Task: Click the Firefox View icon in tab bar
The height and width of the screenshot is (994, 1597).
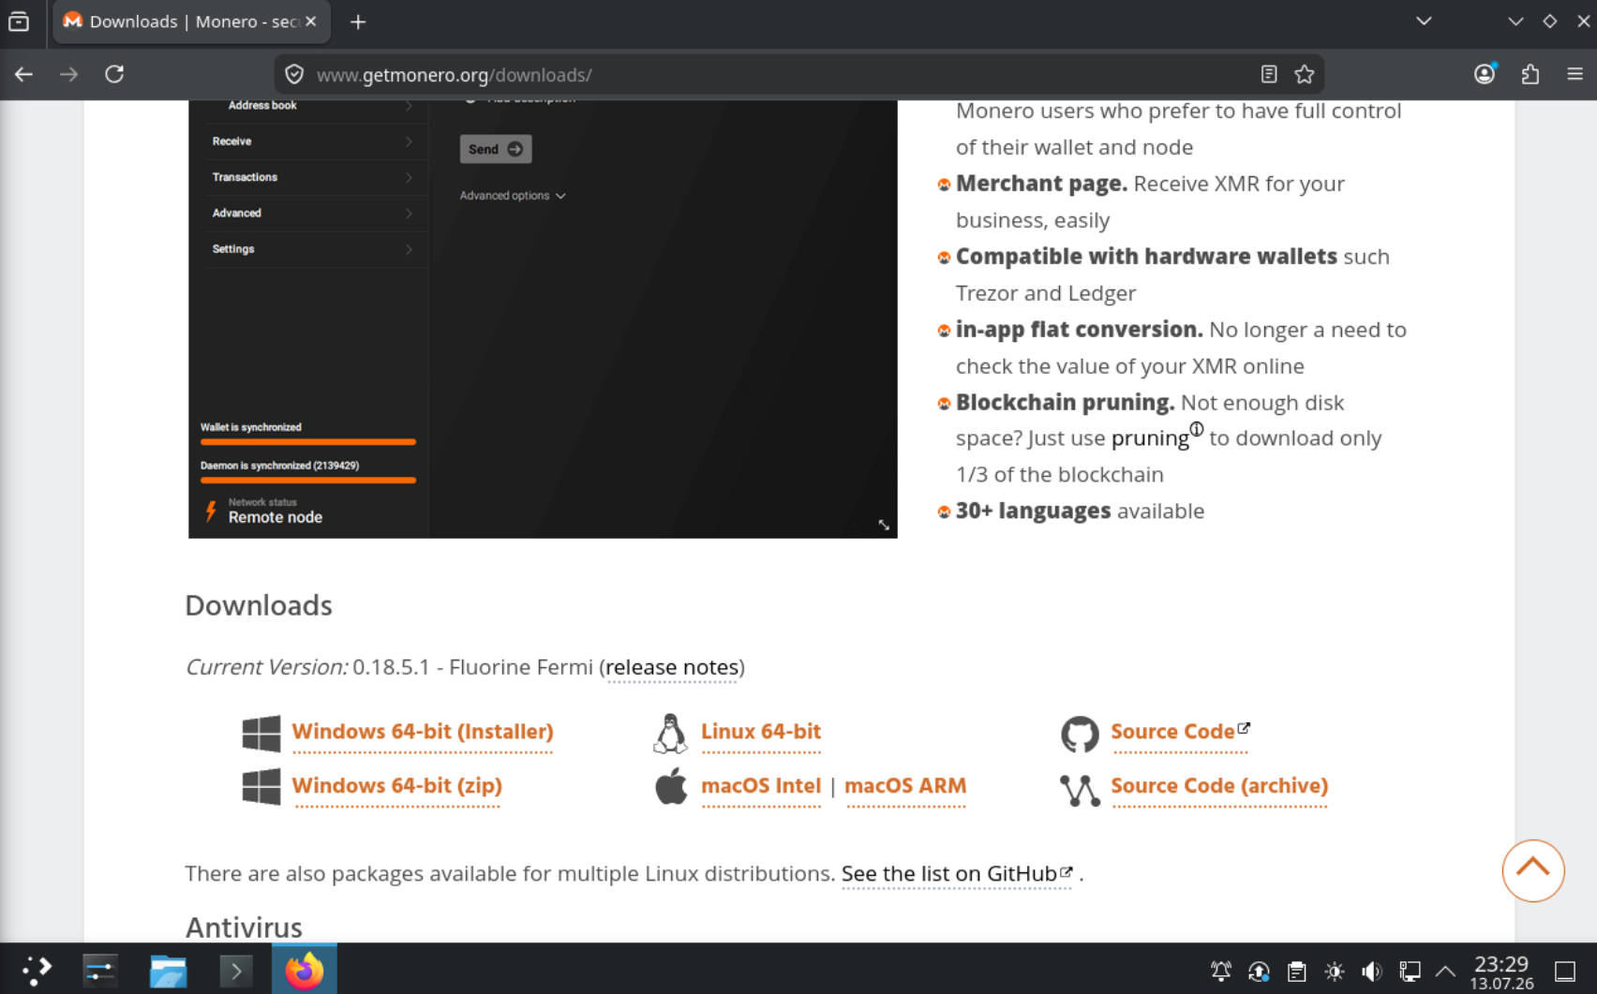Action: click(19, 22)
